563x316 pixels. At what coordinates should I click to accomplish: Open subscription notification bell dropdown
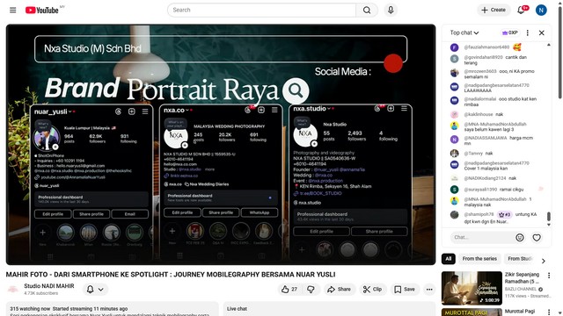[95, 289]
